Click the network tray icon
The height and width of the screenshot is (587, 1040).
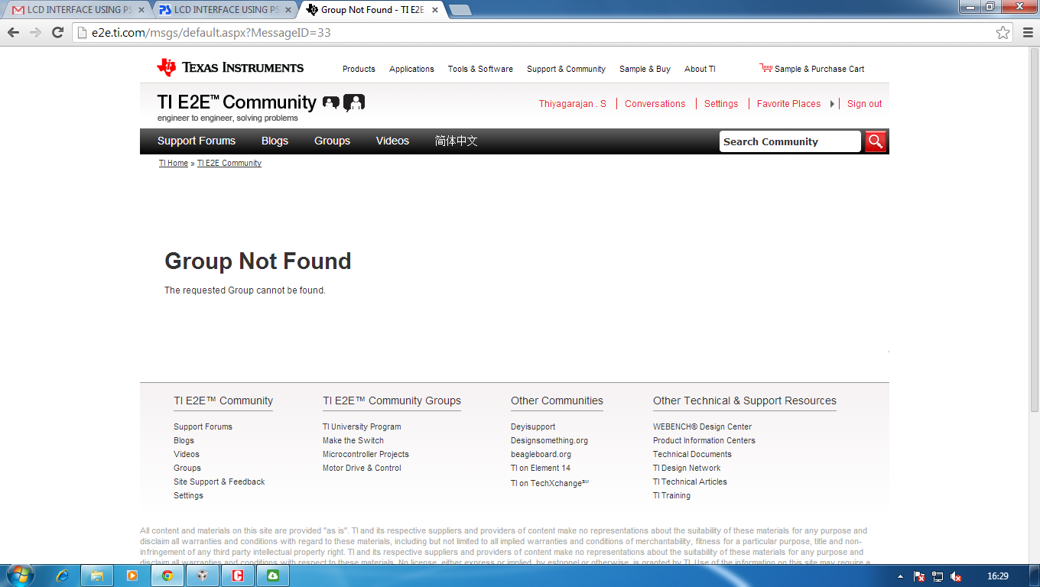tap(938, 576)
